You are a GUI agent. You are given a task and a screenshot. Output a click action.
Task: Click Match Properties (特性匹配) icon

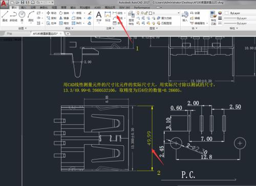[214, 18]
